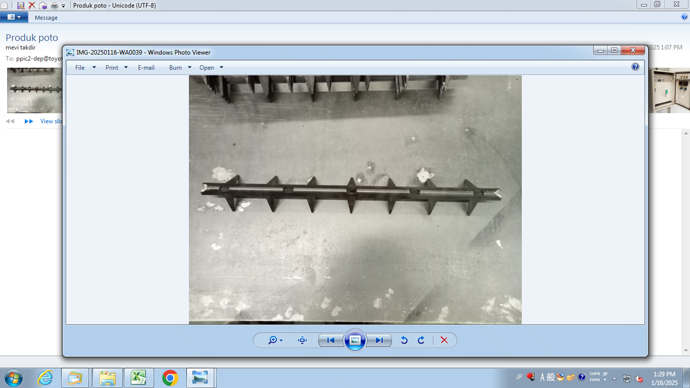The width and height of the screenshot is (690, 388).
Task: Open the Photo Viewer help icon
Action: pyautogui.click(x=635, y=67)
